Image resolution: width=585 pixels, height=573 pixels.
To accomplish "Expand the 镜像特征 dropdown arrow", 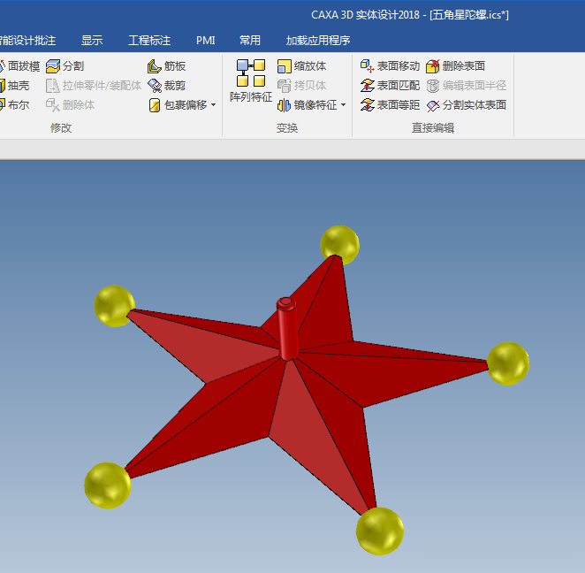I will (343, 105).
